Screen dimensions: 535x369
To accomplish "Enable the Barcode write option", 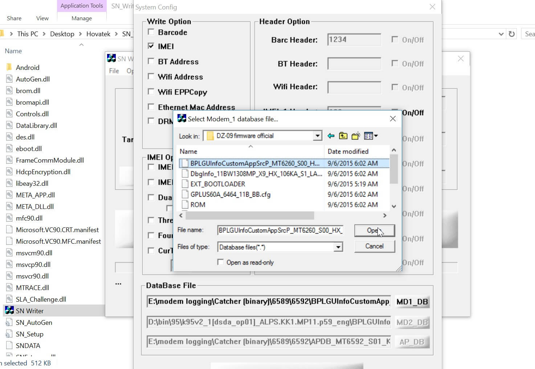I will (151, 32).
